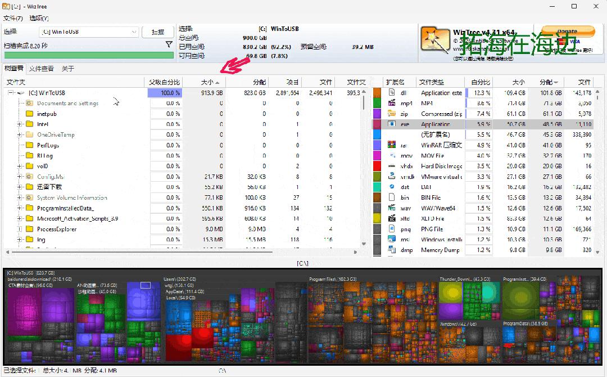This screenshot has height=377, width=607.
Task: Click the C: drive icon in tree
Action: (x=21, y=93)
